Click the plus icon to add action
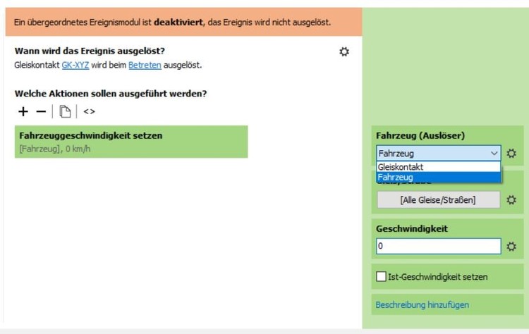Viewport: 529px width, 334px height. (23, 111)
